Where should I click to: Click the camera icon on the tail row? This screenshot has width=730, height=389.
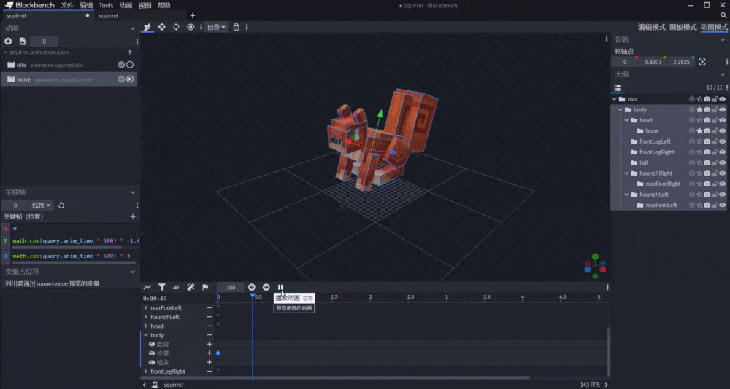(707, 162)
